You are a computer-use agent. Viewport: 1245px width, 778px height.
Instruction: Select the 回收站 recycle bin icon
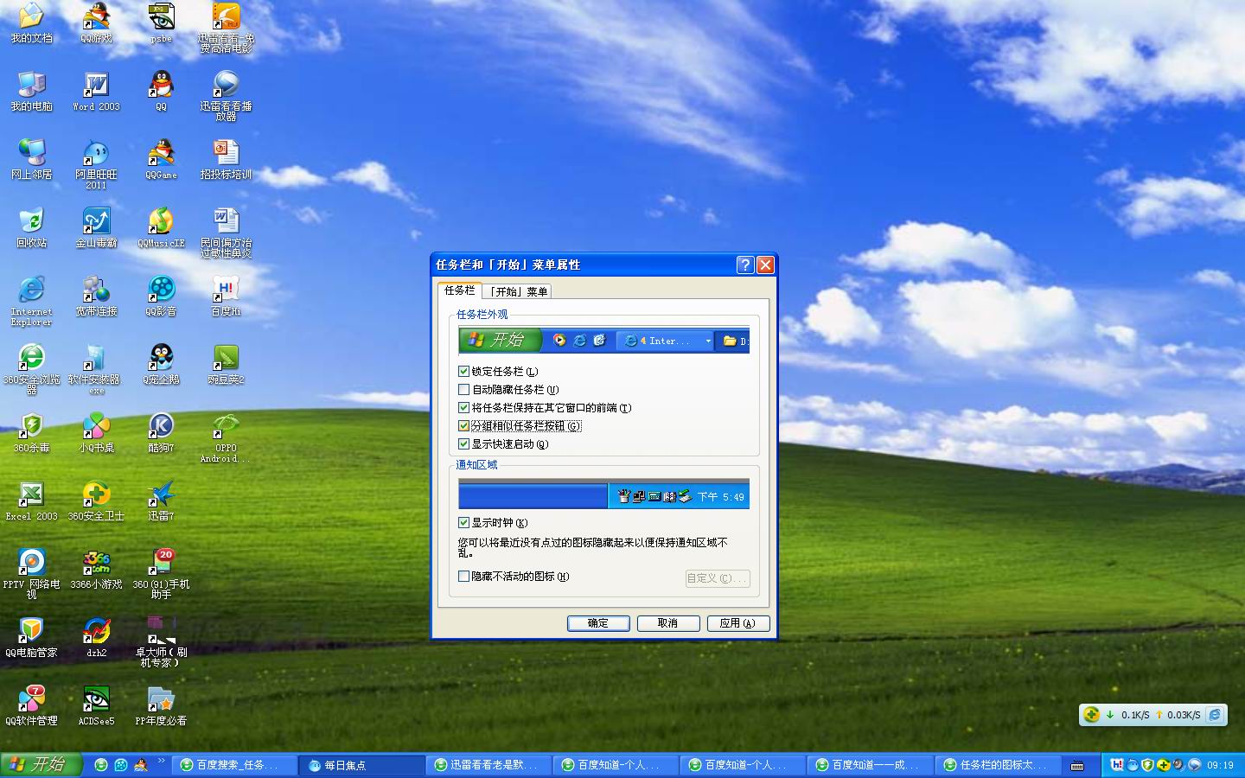tap(31, 228)
